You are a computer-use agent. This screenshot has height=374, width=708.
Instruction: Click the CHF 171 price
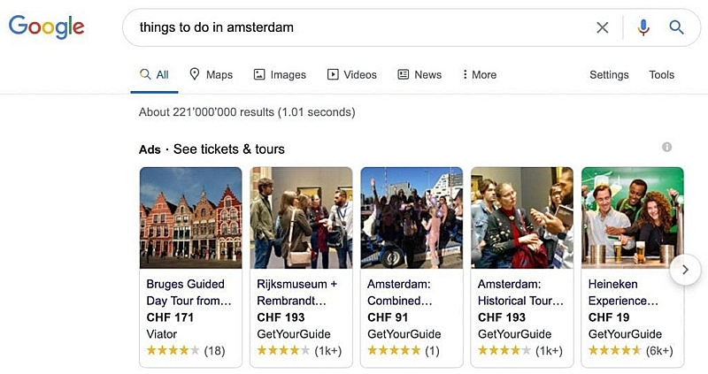pos(170,317)
